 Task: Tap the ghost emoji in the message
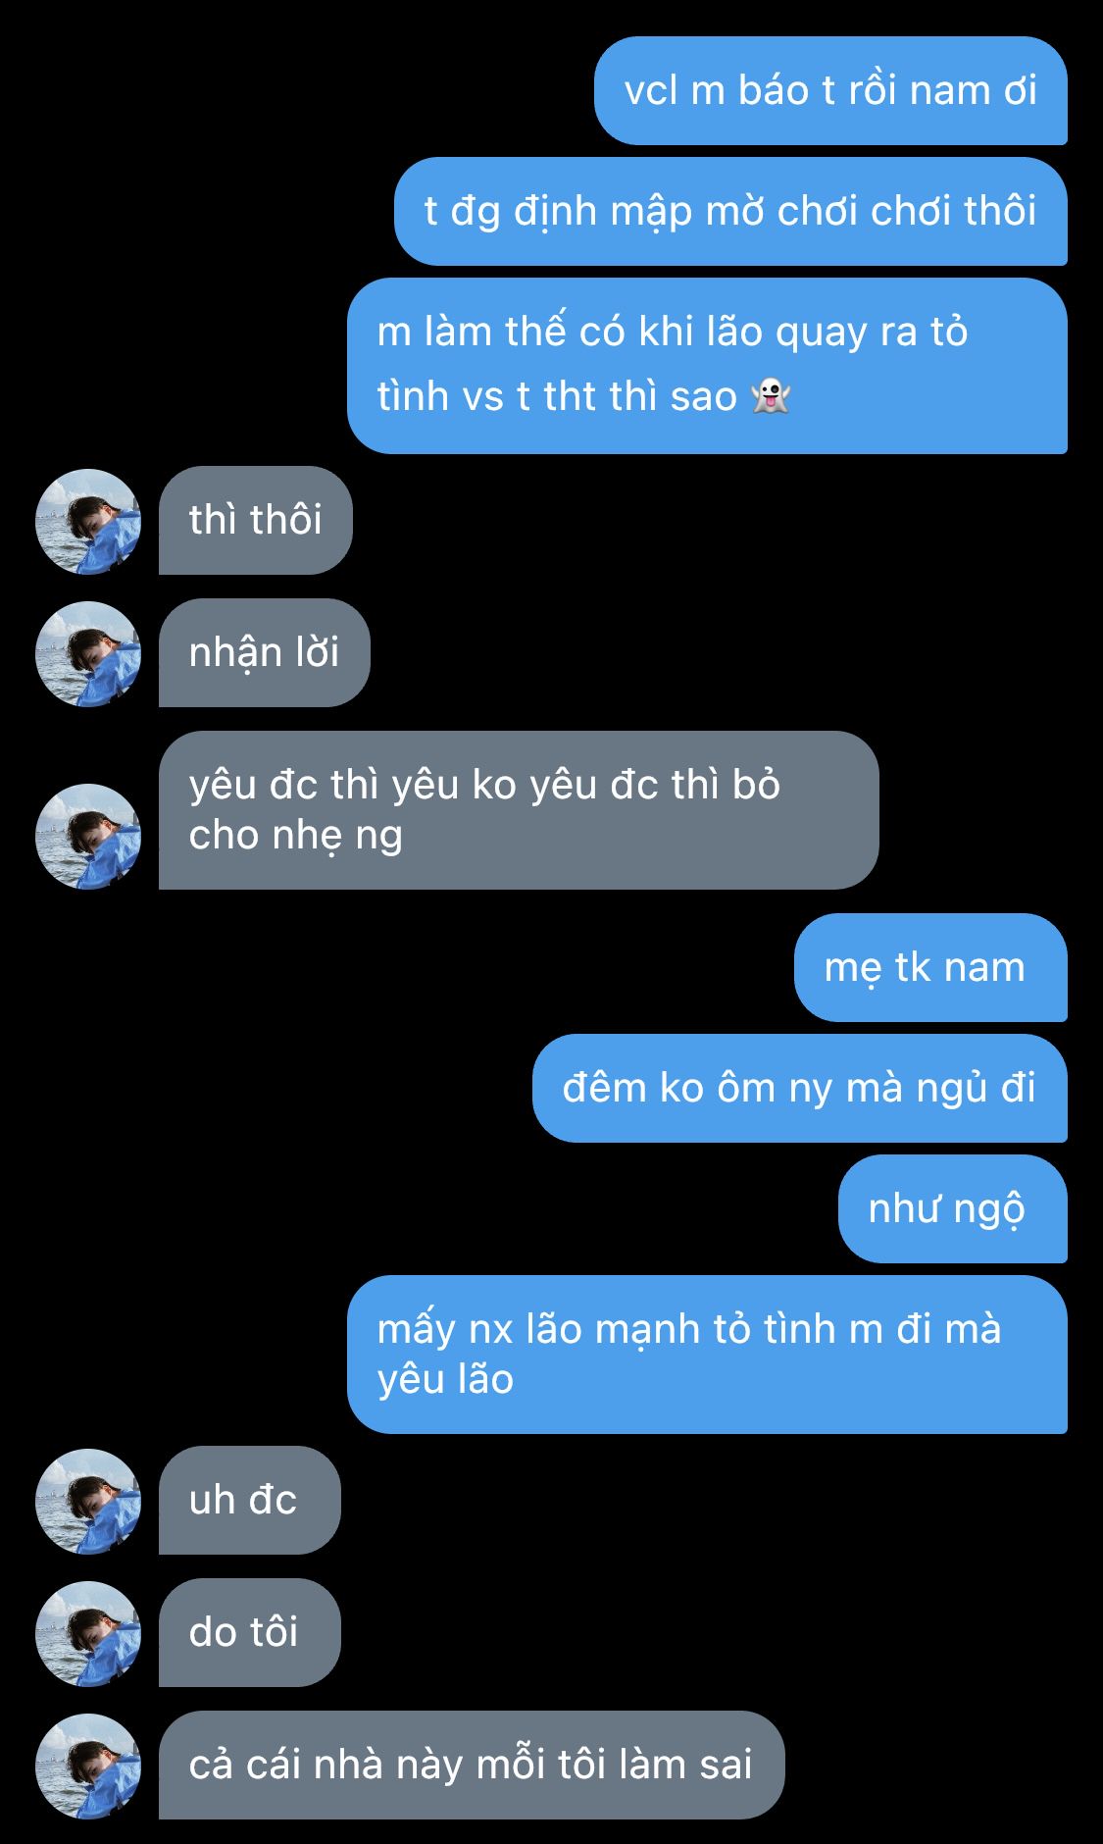[x=770, y=396]
